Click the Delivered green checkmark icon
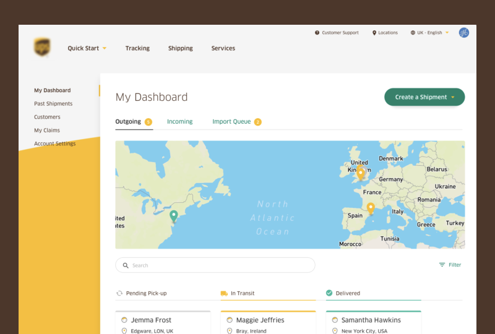 329,293
